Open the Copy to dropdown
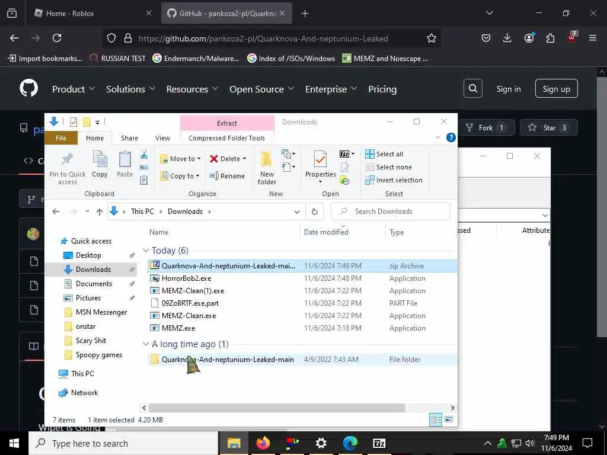Screen dimensions: 607x455 [180, 175]
